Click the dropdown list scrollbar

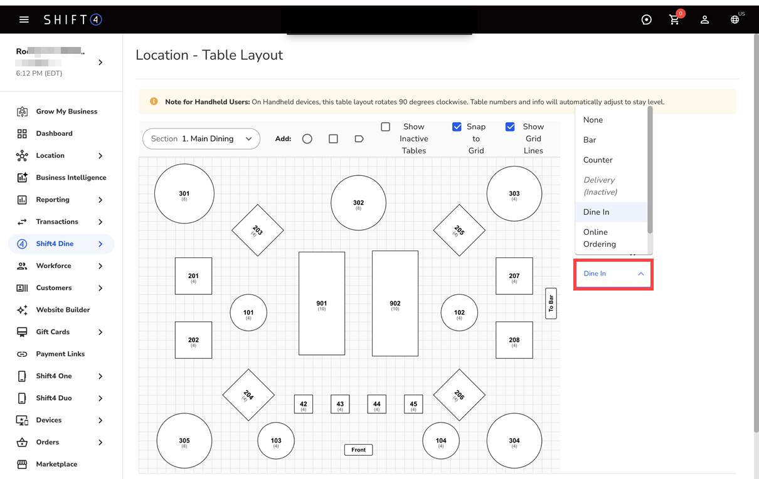650,169
